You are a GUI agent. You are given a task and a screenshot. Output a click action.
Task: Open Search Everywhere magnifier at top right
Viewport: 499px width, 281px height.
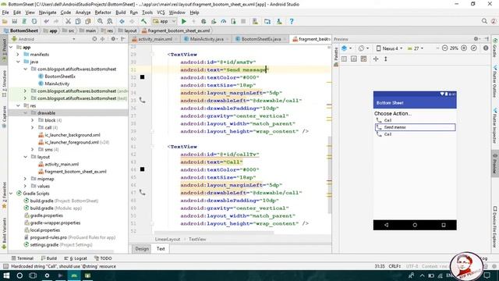tap(484, 21)
